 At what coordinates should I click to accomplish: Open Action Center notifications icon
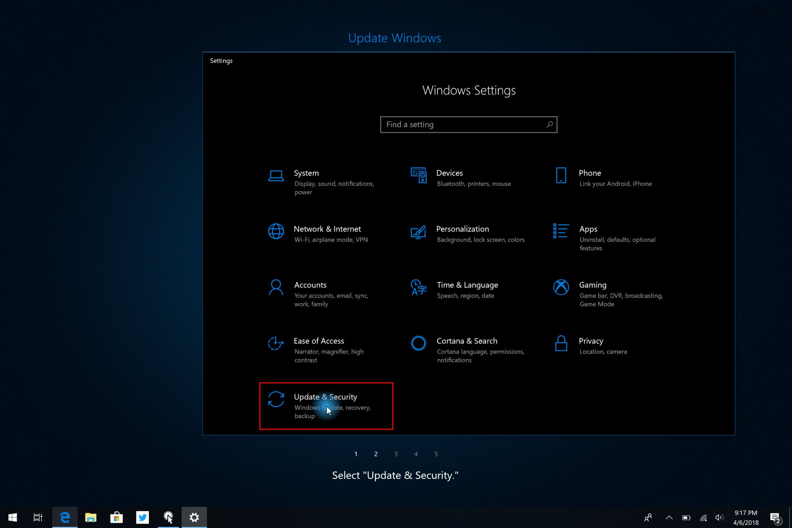pos(775,518)
